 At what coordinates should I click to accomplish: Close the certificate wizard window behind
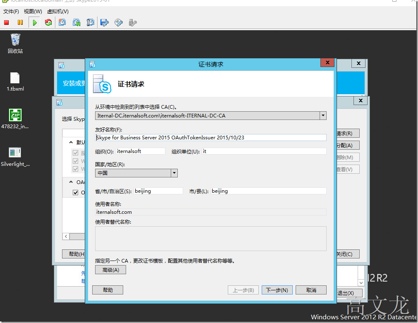click(361, 100)
